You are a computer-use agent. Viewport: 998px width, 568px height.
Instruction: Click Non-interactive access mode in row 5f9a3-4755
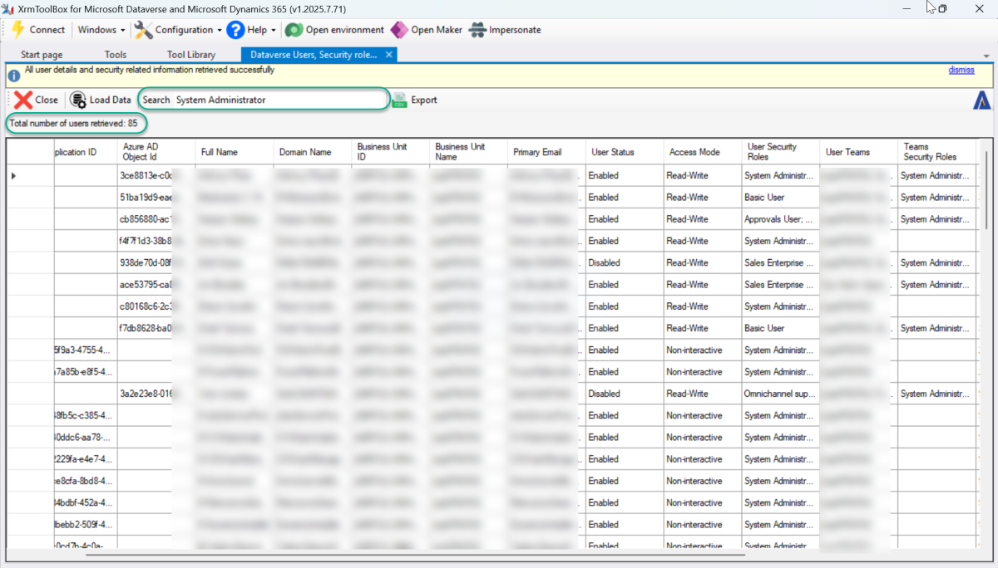(x=704, y=350)
